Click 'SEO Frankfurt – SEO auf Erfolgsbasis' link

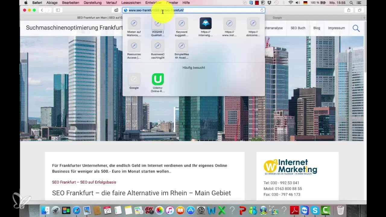point(84,182)
